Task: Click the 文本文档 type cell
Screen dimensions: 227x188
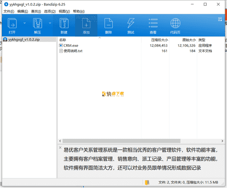Action: pos(205,51)
